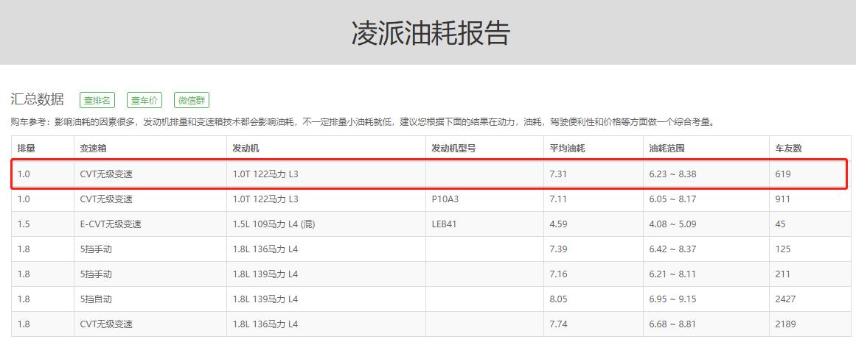Click 1.8L 136马力 L4 in 7.39 row

pos(265,249)
